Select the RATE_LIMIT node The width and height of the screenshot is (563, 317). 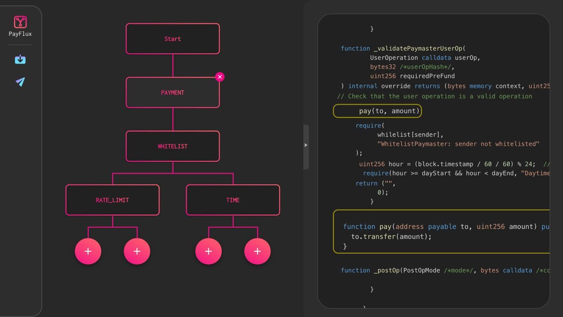click(113, 200)
